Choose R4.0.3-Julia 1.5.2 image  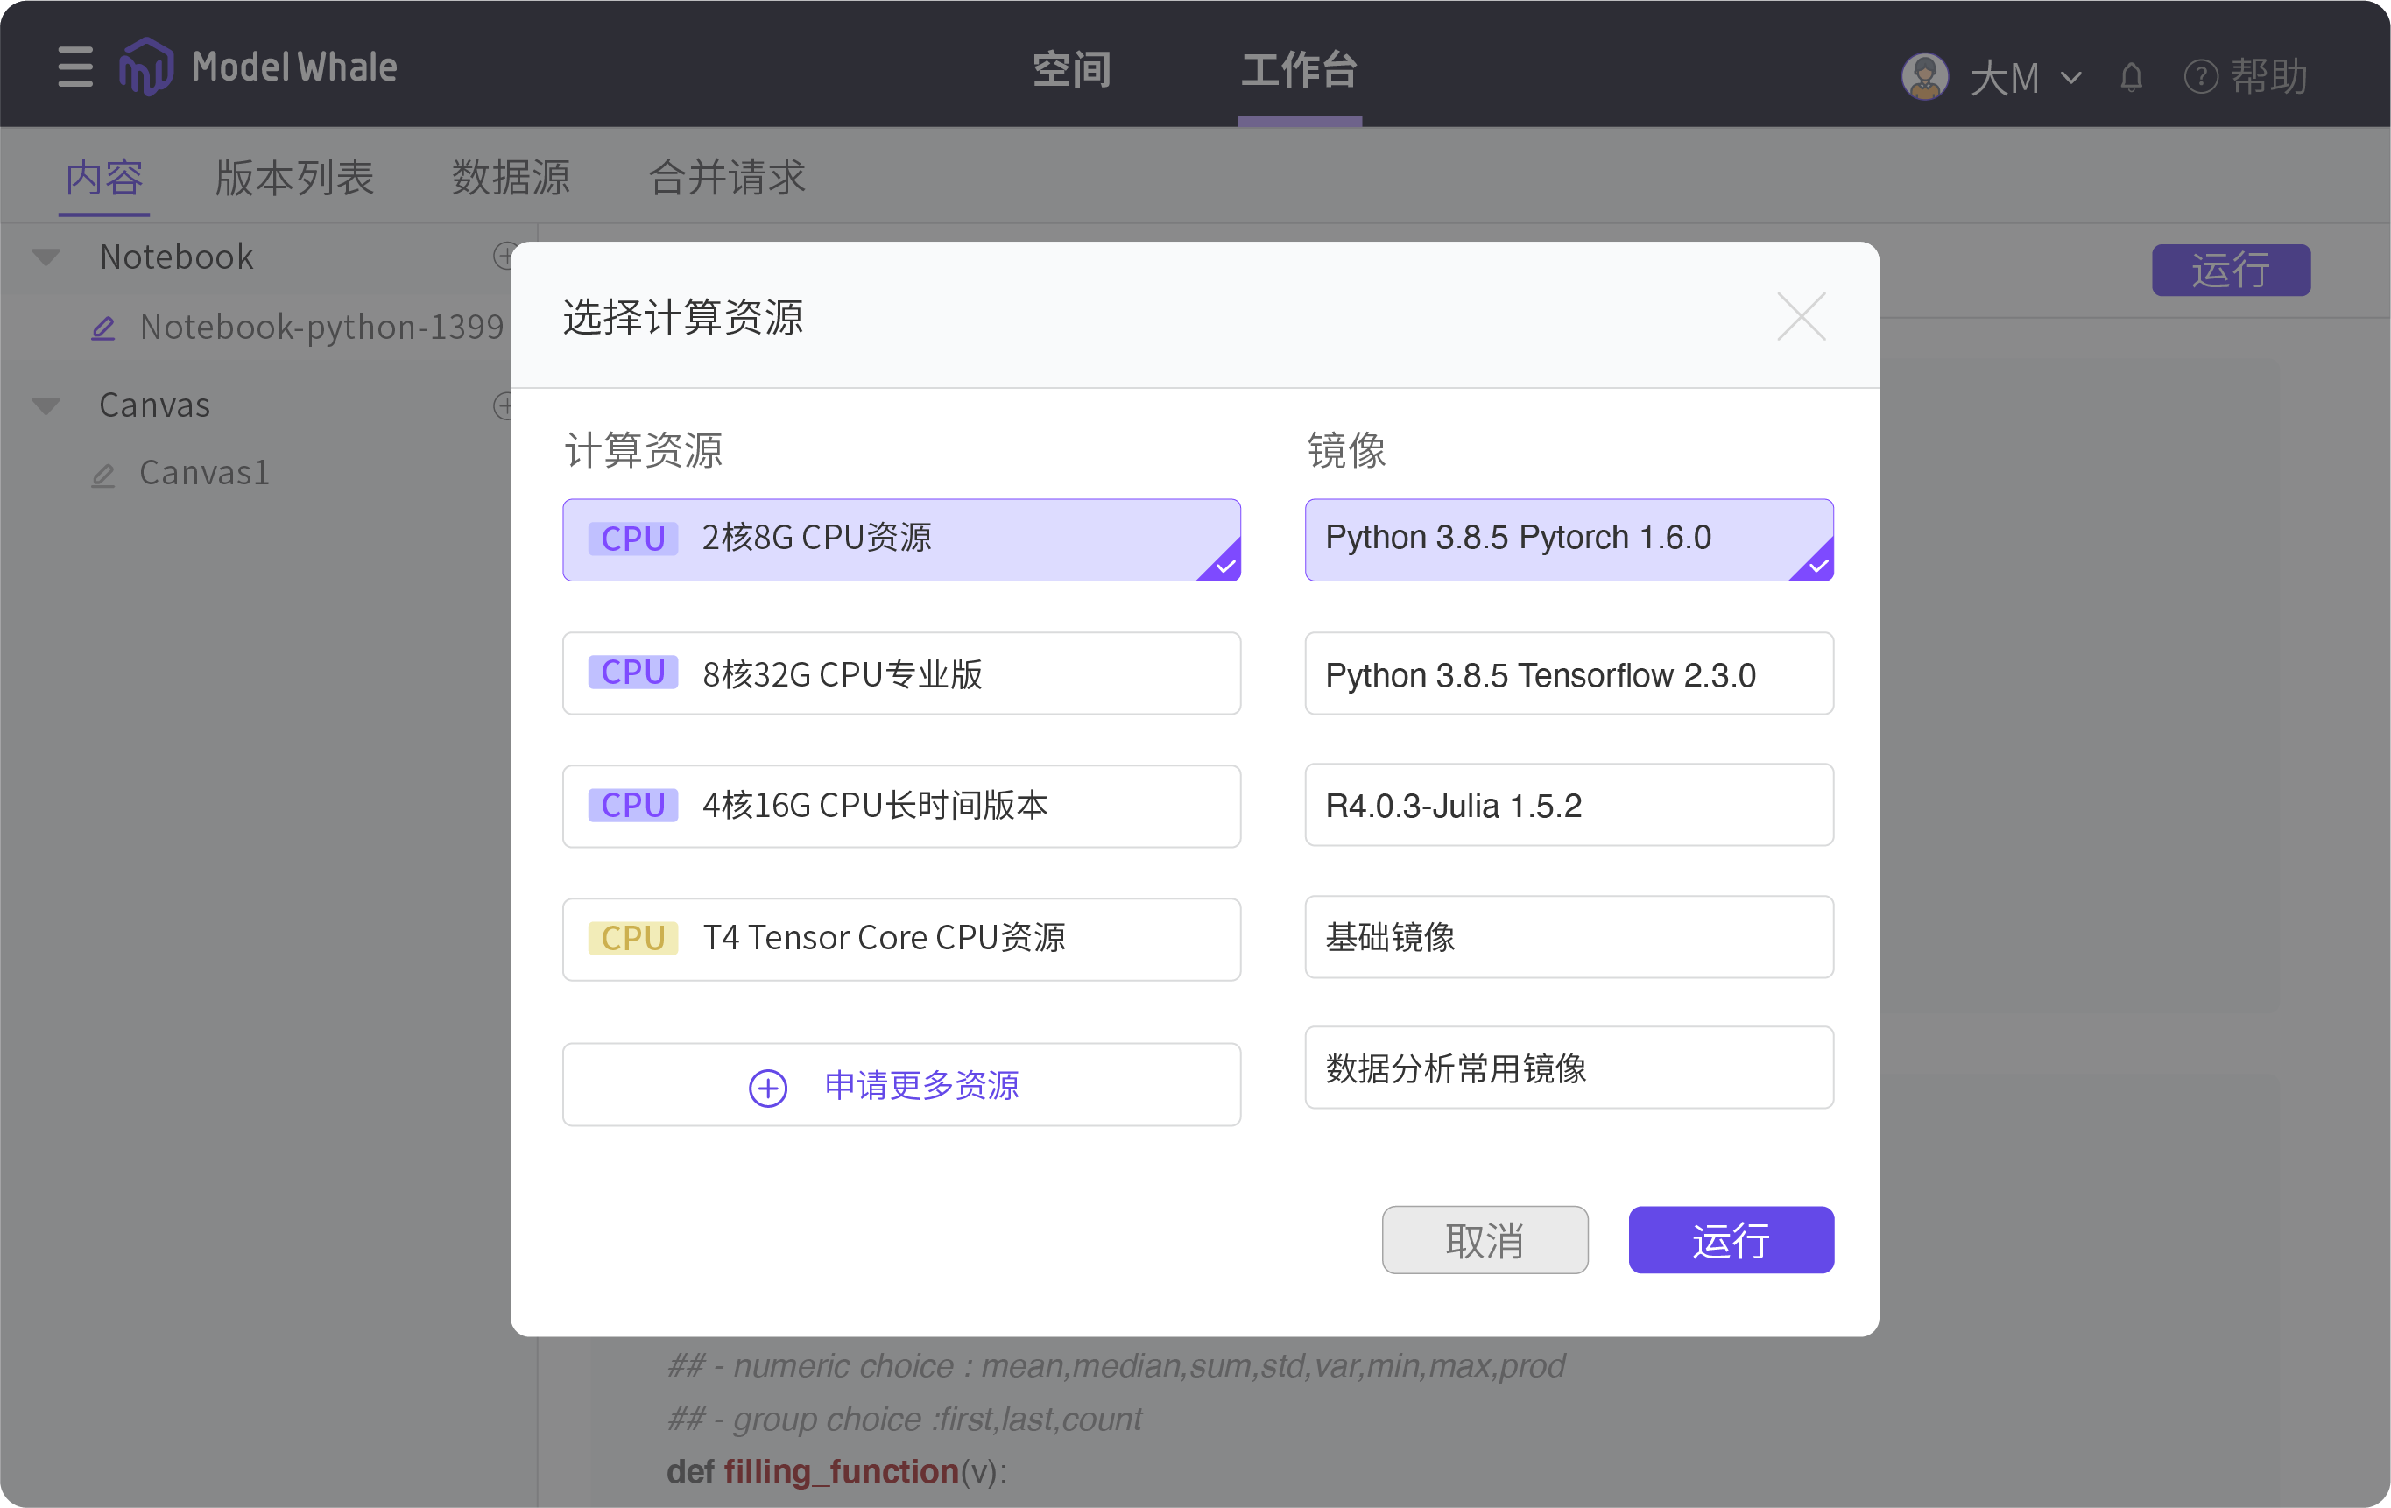1569,804
